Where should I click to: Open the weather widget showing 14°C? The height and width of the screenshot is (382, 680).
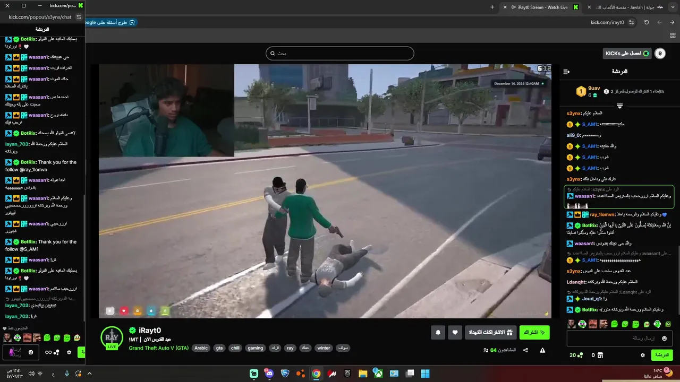click(658, 374)
